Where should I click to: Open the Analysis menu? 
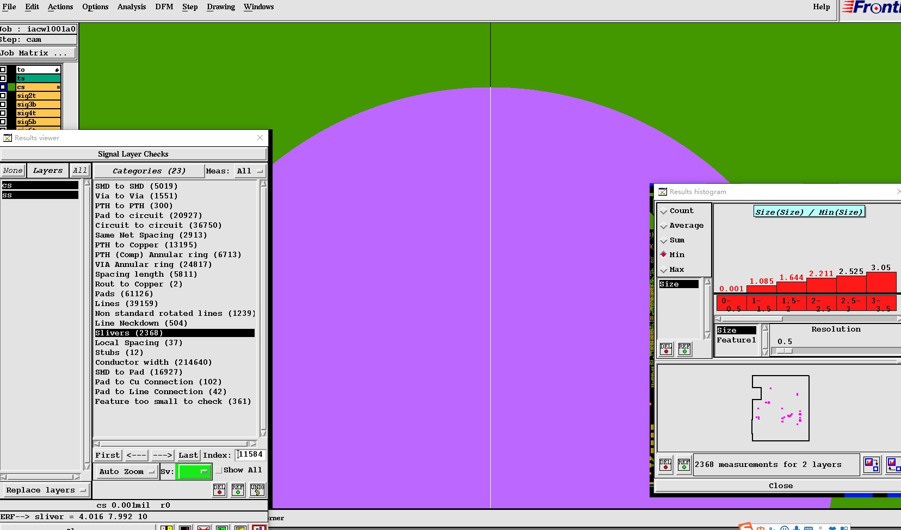132,7
